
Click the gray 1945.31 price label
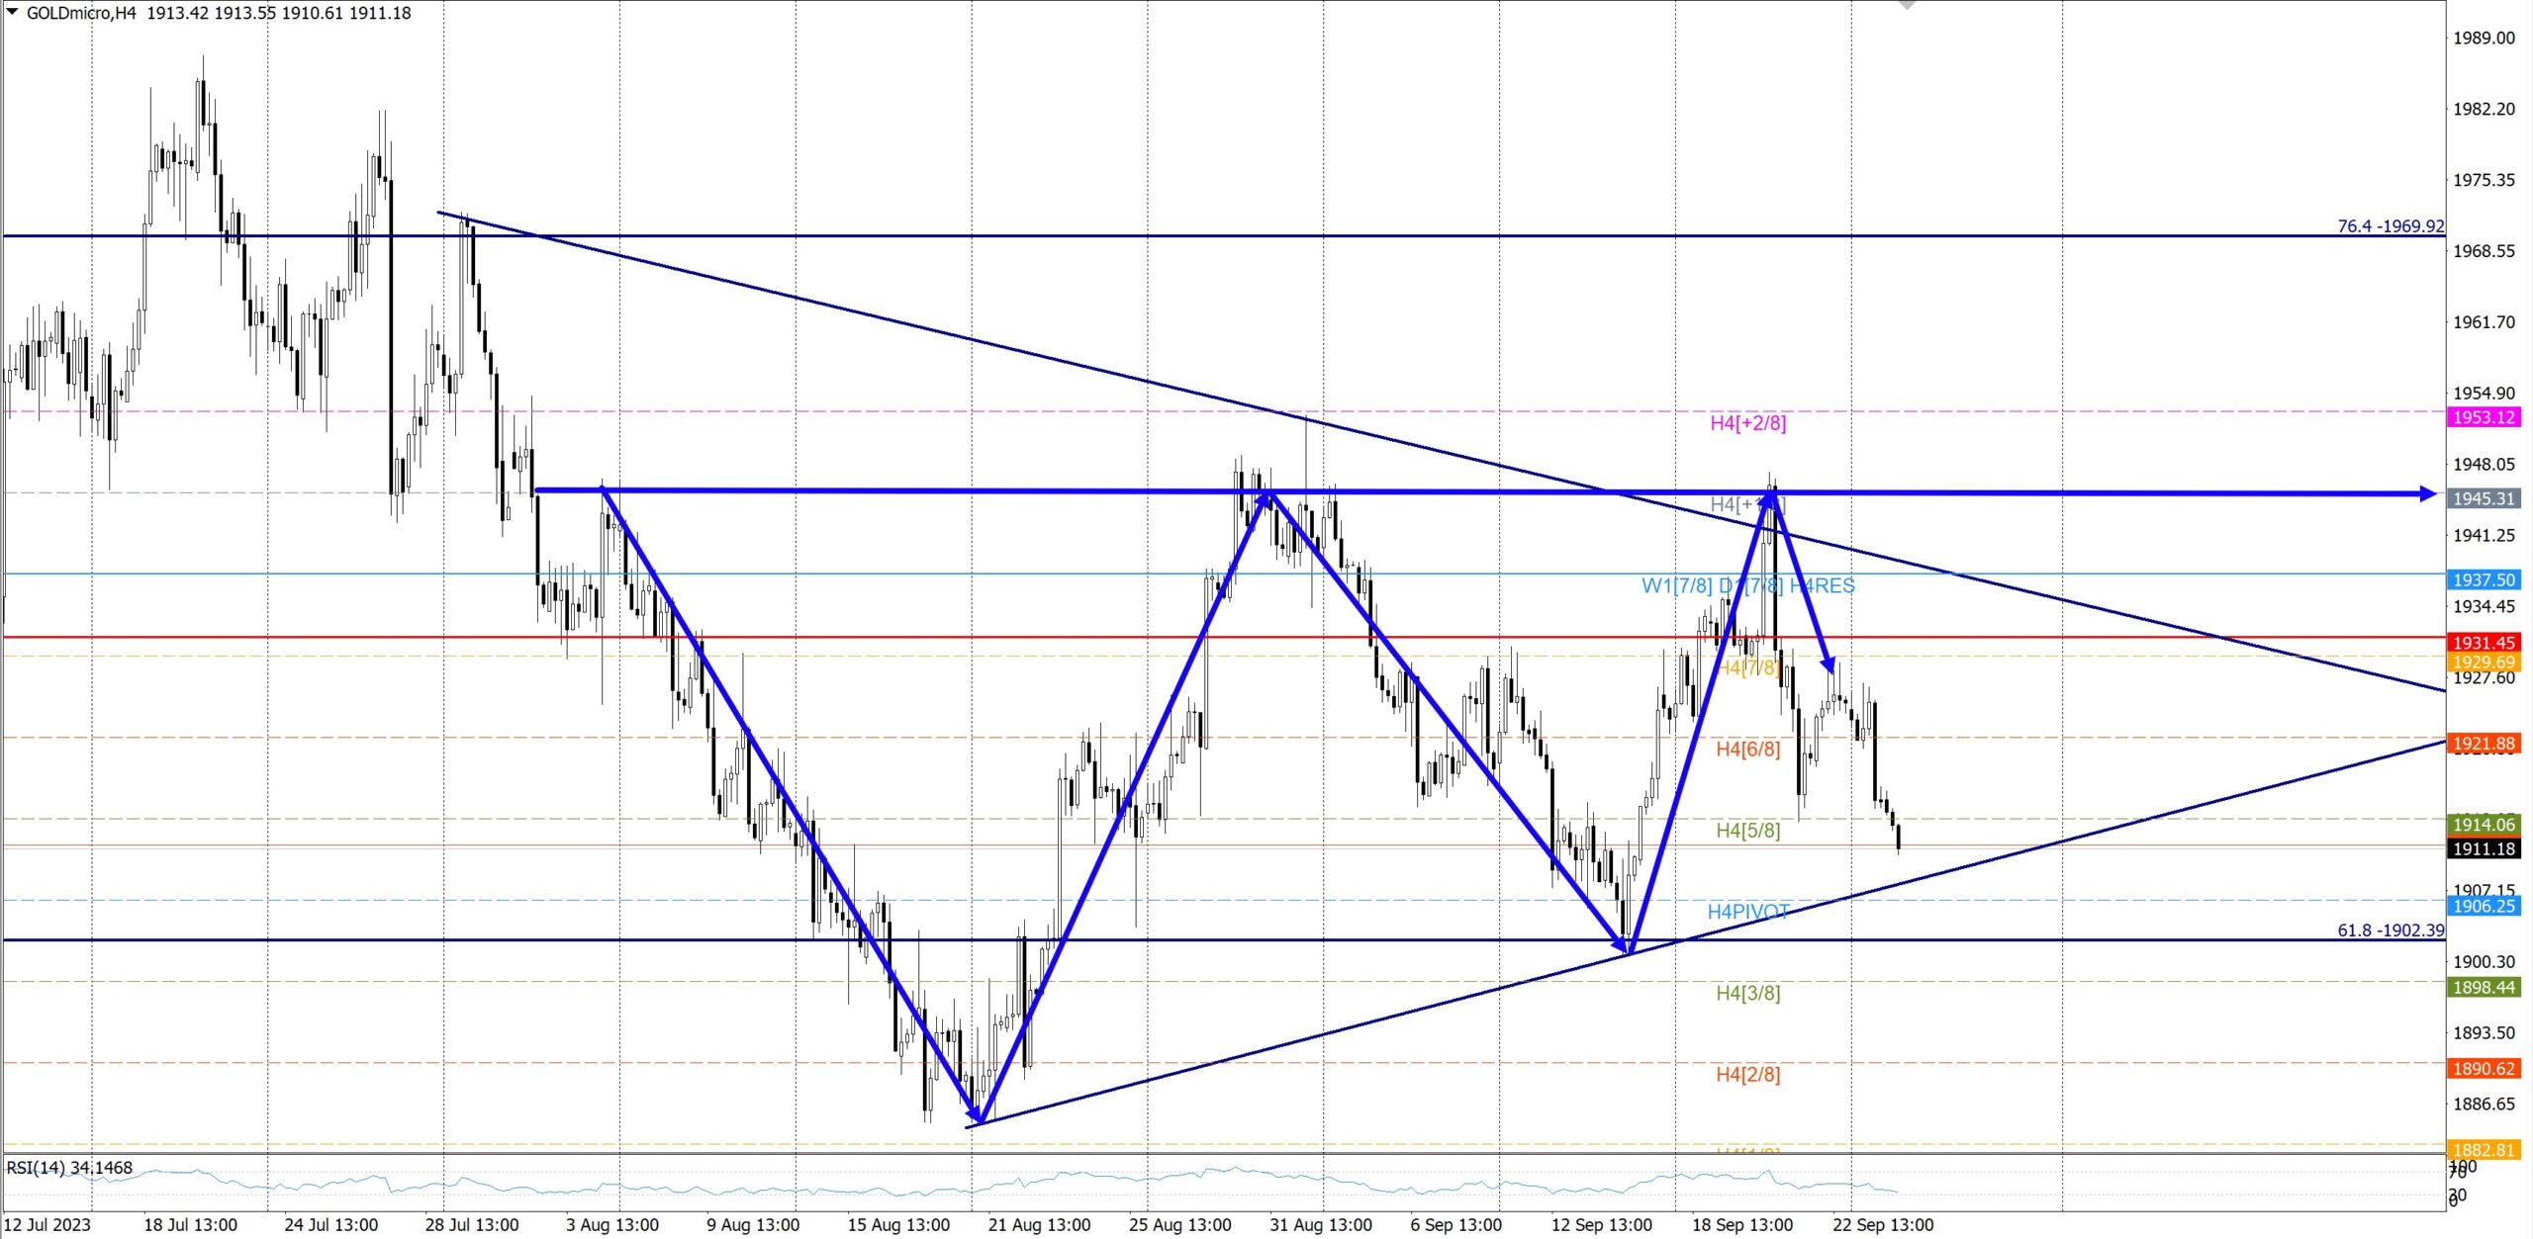[2484, 498]
